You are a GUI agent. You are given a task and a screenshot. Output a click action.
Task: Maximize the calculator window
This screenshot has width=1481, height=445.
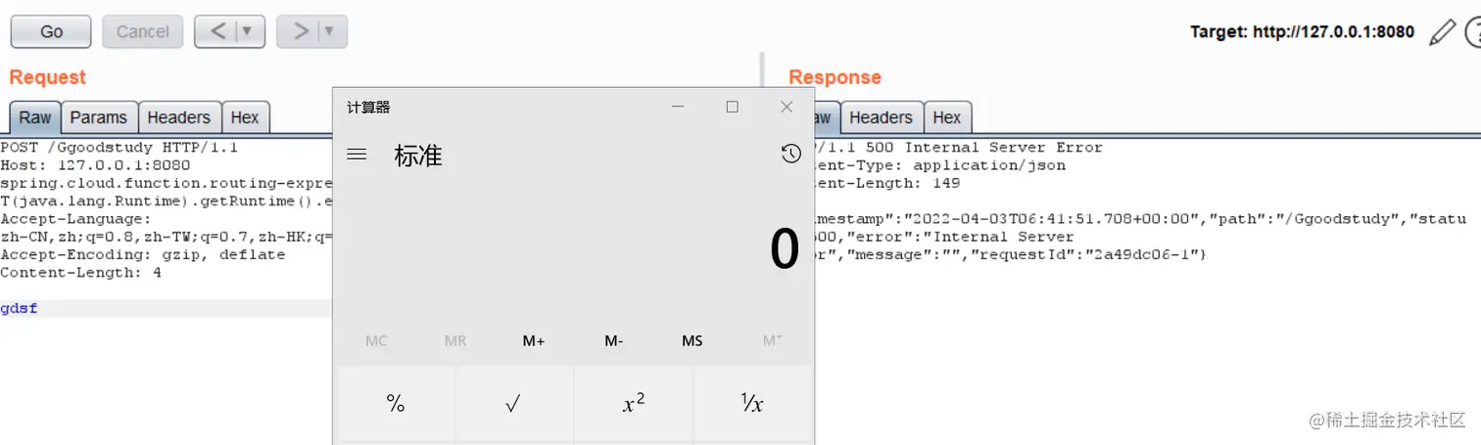click(x=732, y=107)
